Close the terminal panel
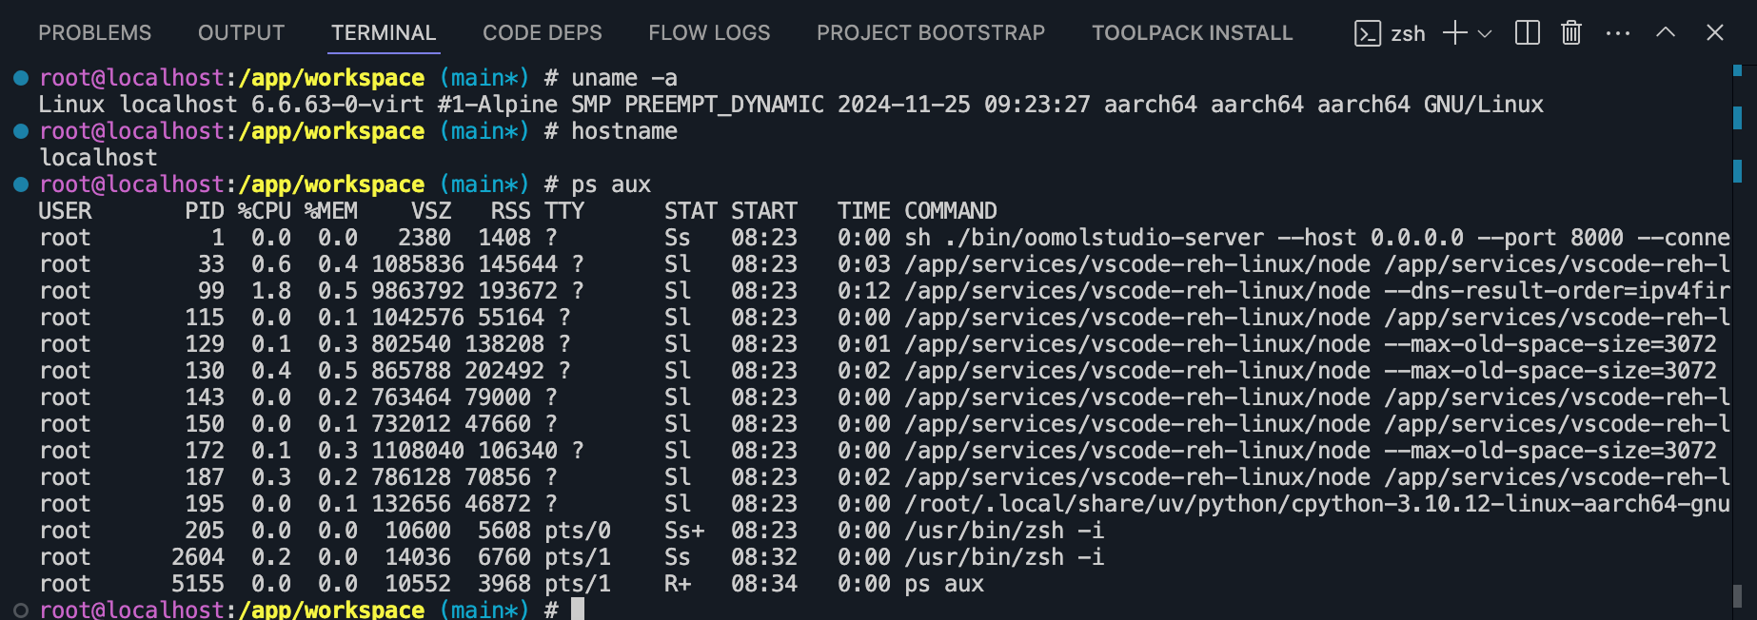Viewport: 1757px width, 620px height. point(1715,33)
